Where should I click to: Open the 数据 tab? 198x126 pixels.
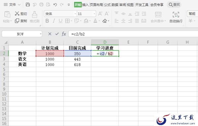tap(115, 5)
